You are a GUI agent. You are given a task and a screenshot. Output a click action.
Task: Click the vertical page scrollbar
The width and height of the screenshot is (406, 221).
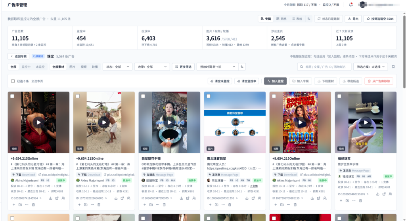[404, 52]
